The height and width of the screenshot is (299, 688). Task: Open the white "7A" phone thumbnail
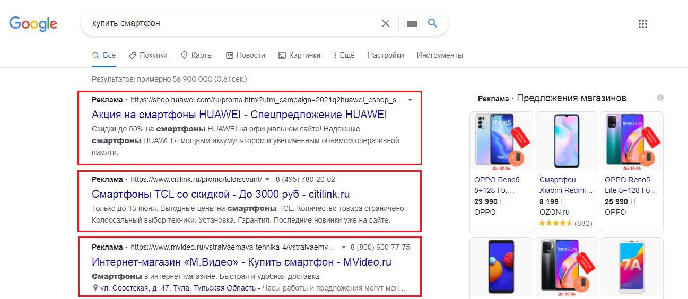(631, 268)
